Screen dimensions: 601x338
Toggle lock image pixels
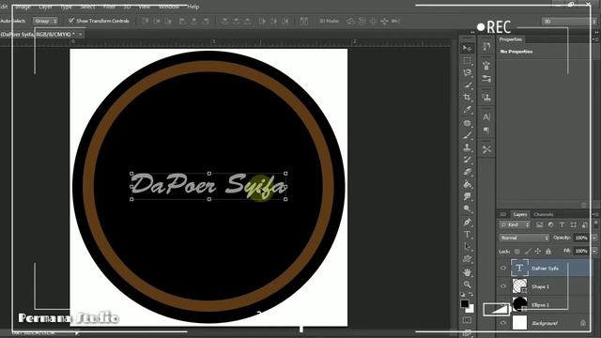tap(528, 252)
